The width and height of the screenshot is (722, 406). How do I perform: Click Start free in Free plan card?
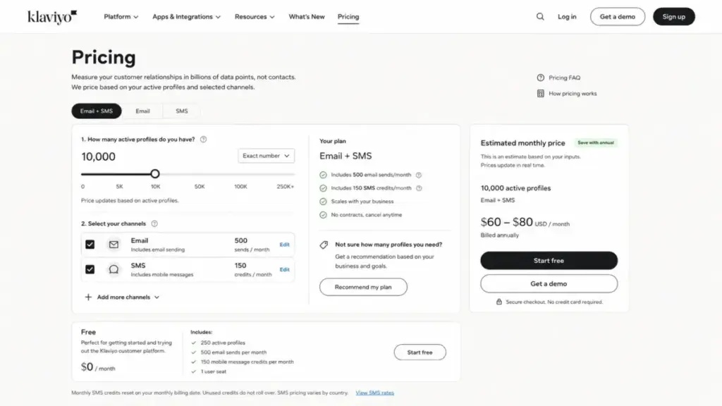coord(420,352)
